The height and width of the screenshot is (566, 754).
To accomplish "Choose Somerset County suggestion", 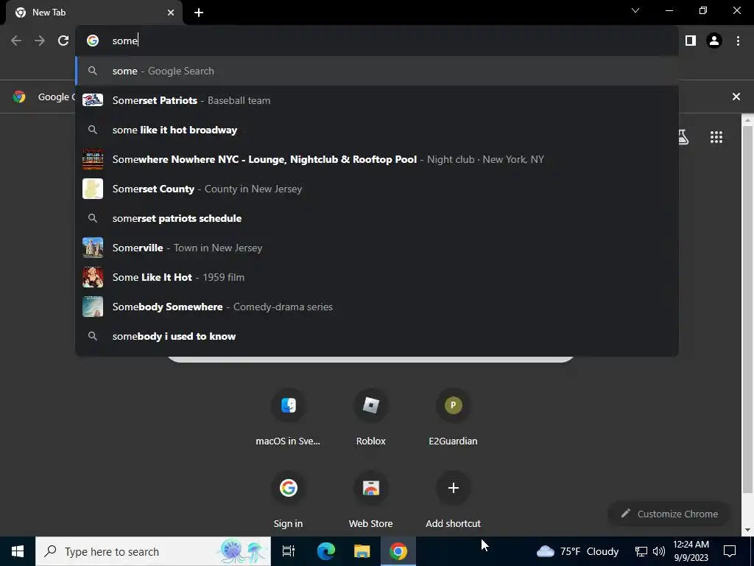I will pyautogui.click(x=377, y=189).
